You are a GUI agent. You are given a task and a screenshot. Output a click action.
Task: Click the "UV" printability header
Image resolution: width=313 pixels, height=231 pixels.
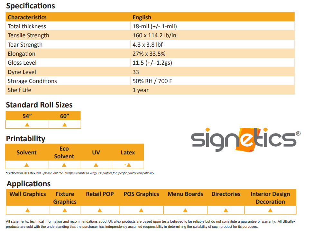pyautogui.click(x=96, y=152)
